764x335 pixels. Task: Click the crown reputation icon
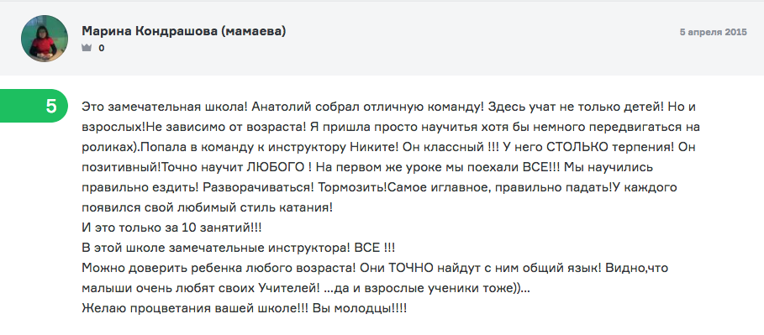pos(87,48)
